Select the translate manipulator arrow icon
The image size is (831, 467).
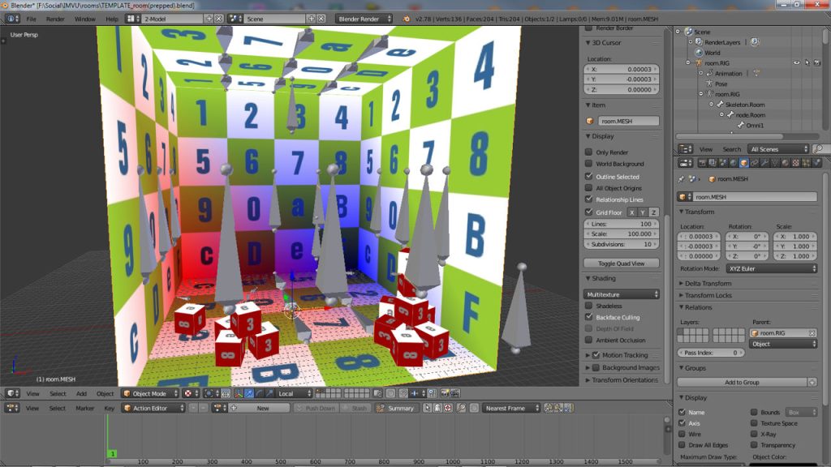pos(248,393)
